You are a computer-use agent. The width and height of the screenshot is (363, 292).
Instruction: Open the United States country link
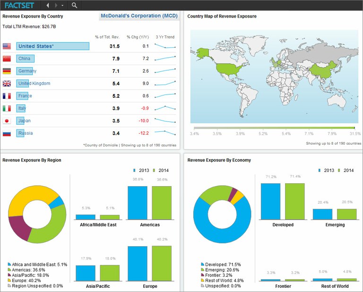tap(36, 46)
